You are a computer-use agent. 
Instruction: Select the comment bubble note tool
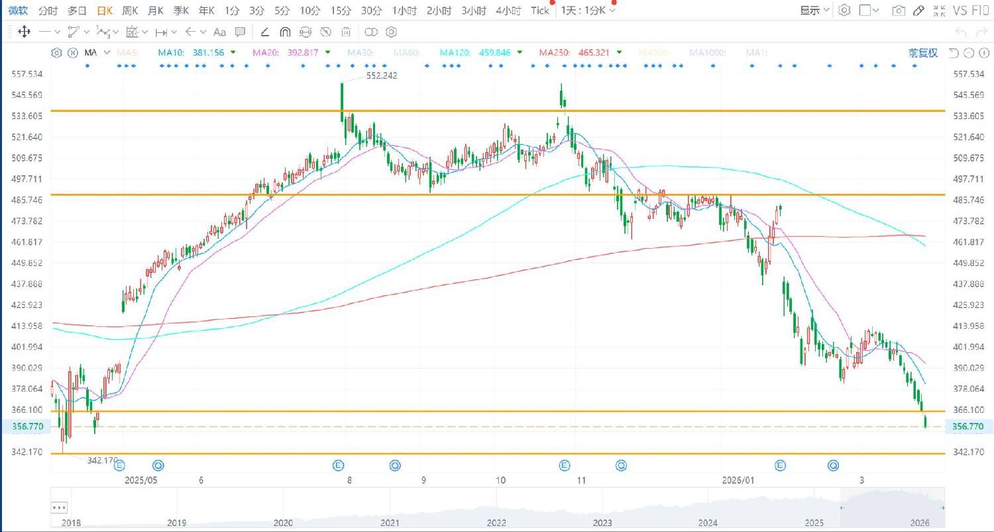click(x=240, y=32)
